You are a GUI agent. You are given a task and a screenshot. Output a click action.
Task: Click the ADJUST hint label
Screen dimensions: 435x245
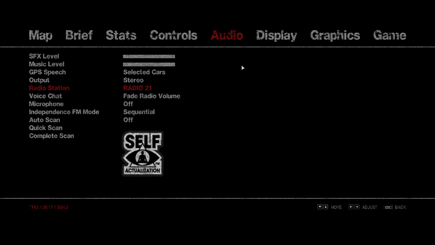coord(370,207)
